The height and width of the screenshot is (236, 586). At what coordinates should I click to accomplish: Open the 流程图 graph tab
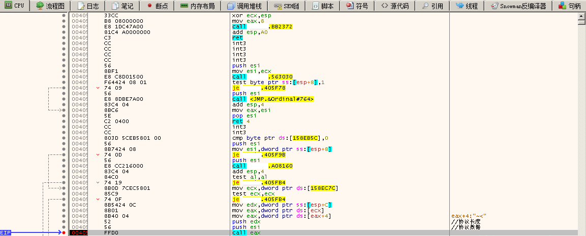(x=50, y=6)
